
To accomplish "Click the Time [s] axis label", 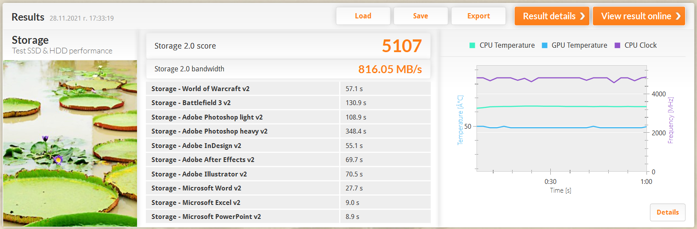I will click(560, 190).
